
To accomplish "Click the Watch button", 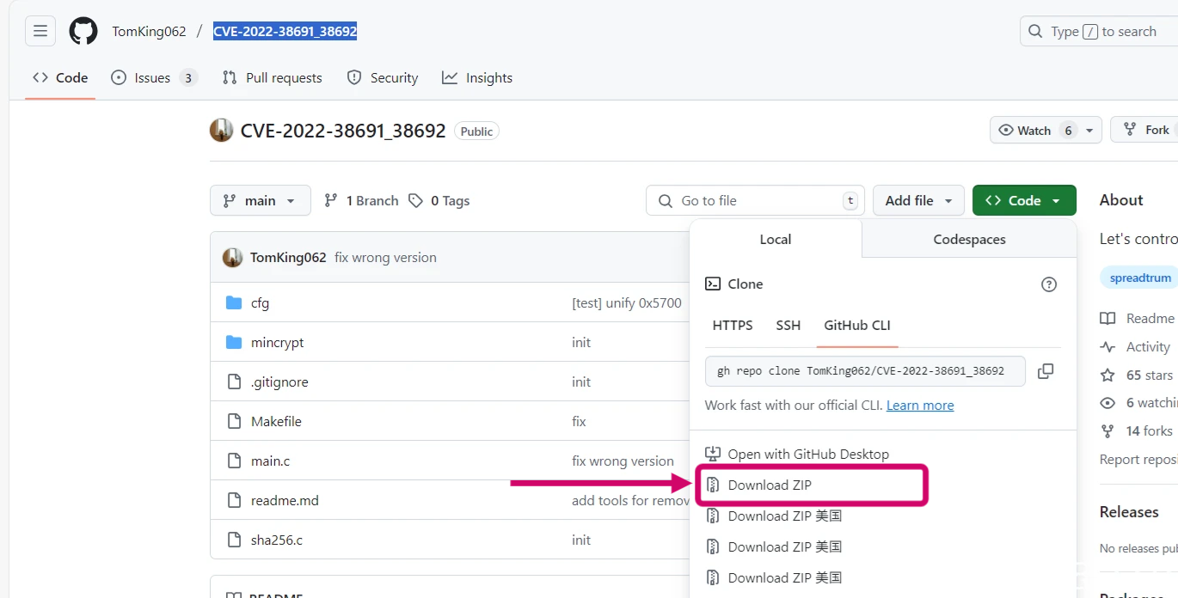I will tap(1034, 131).
